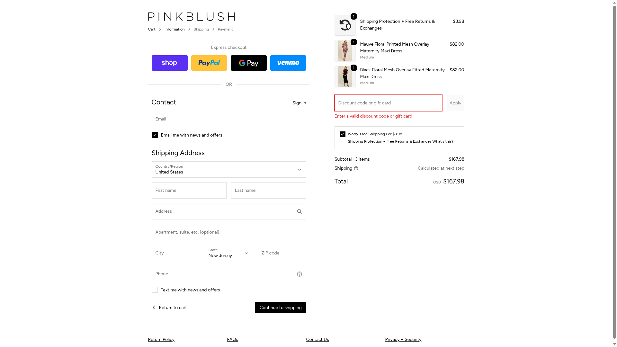The width and height of the screenshot is (617, 347).
Task: Click Return to cart link
Action: 169,307
